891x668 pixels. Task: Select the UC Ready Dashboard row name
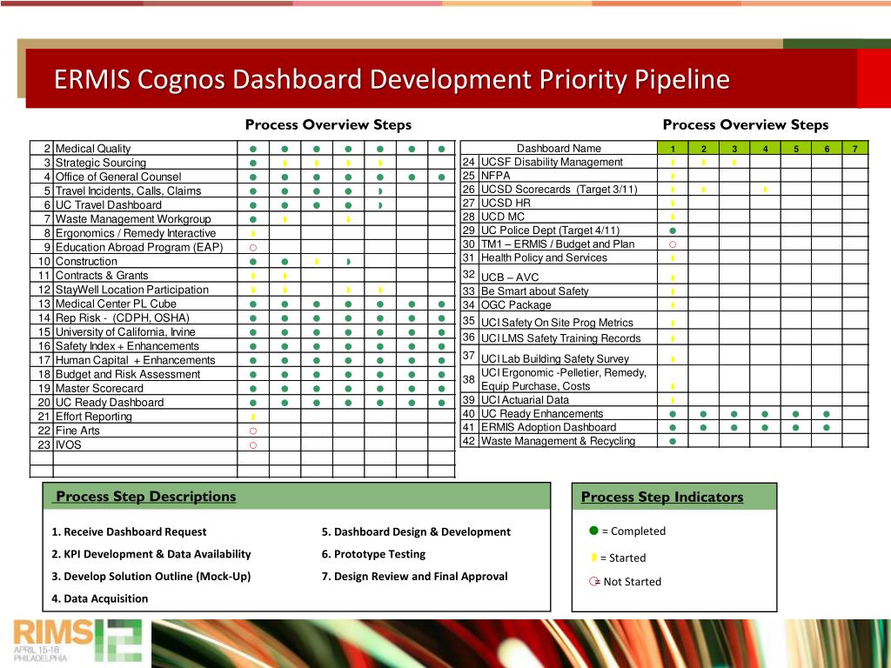click(x=110, y=403)
